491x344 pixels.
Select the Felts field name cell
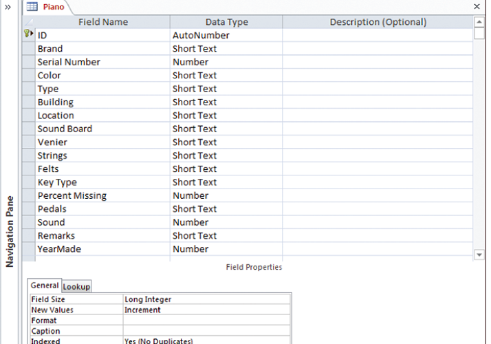pyautogui.click(x=102, y=169)
